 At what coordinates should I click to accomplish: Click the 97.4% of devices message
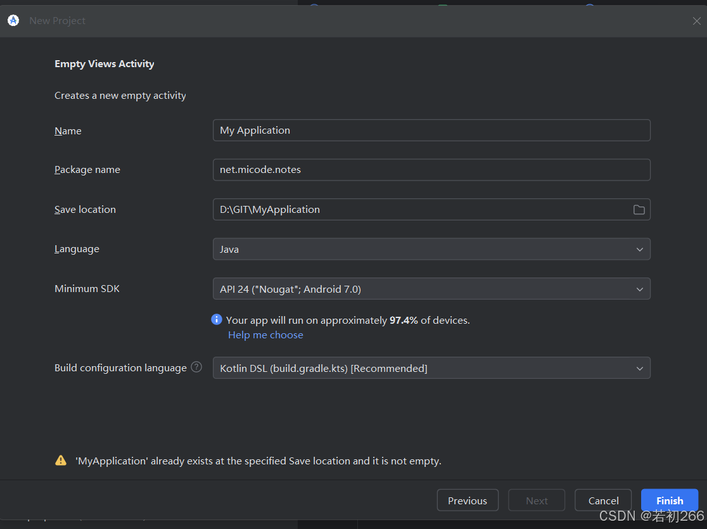(x=348, y=320)
